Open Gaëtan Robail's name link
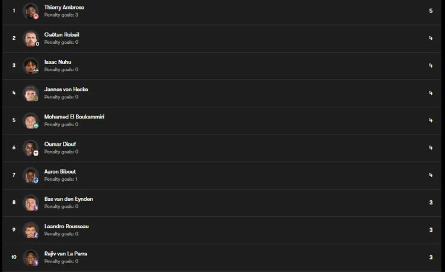 62,34
